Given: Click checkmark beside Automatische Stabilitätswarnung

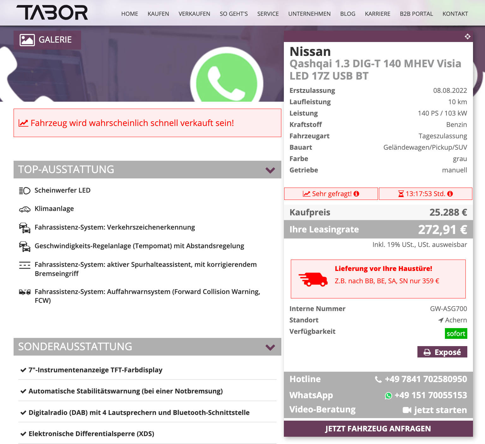Looking at the screenshot, I should point(23,391).
